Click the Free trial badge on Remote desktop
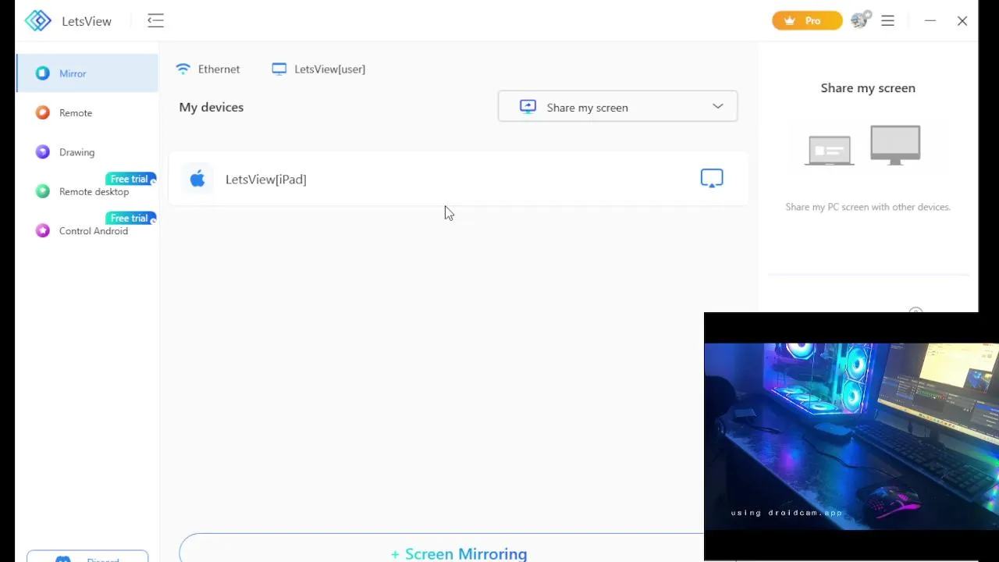999x562 pixels. (131, 179)
